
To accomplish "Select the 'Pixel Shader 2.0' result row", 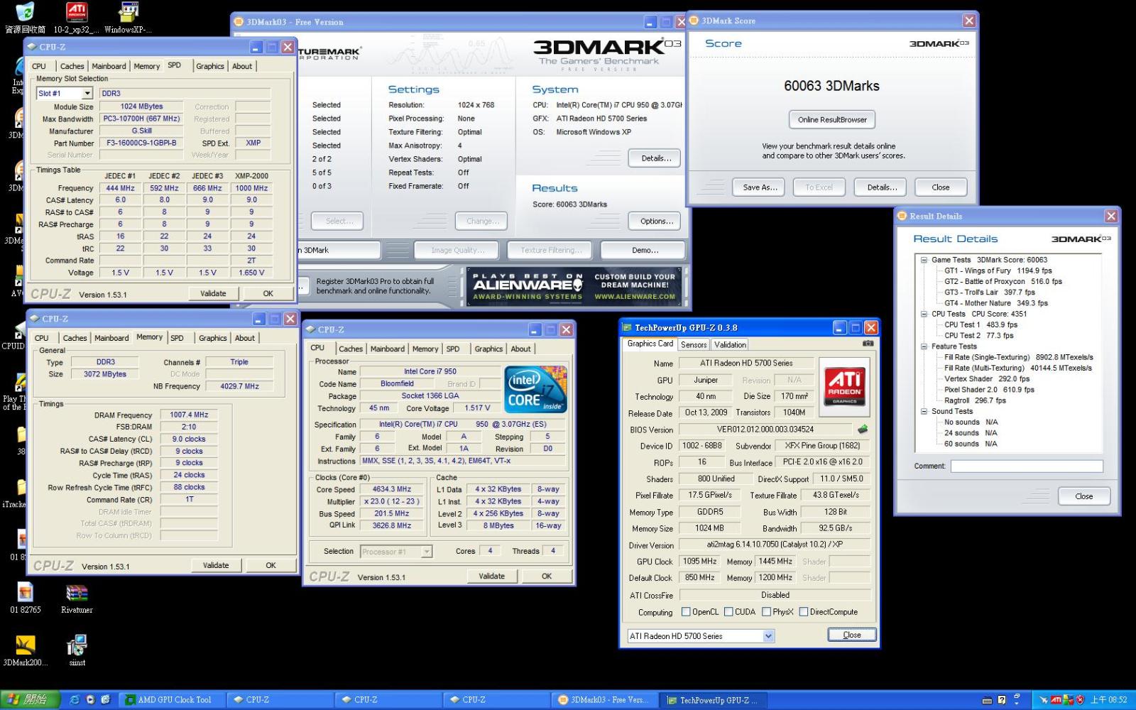I will [x=989, y=390].
